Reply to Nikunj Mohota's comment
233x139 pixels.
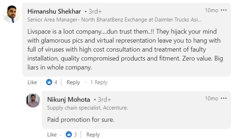tap(93, 135)
